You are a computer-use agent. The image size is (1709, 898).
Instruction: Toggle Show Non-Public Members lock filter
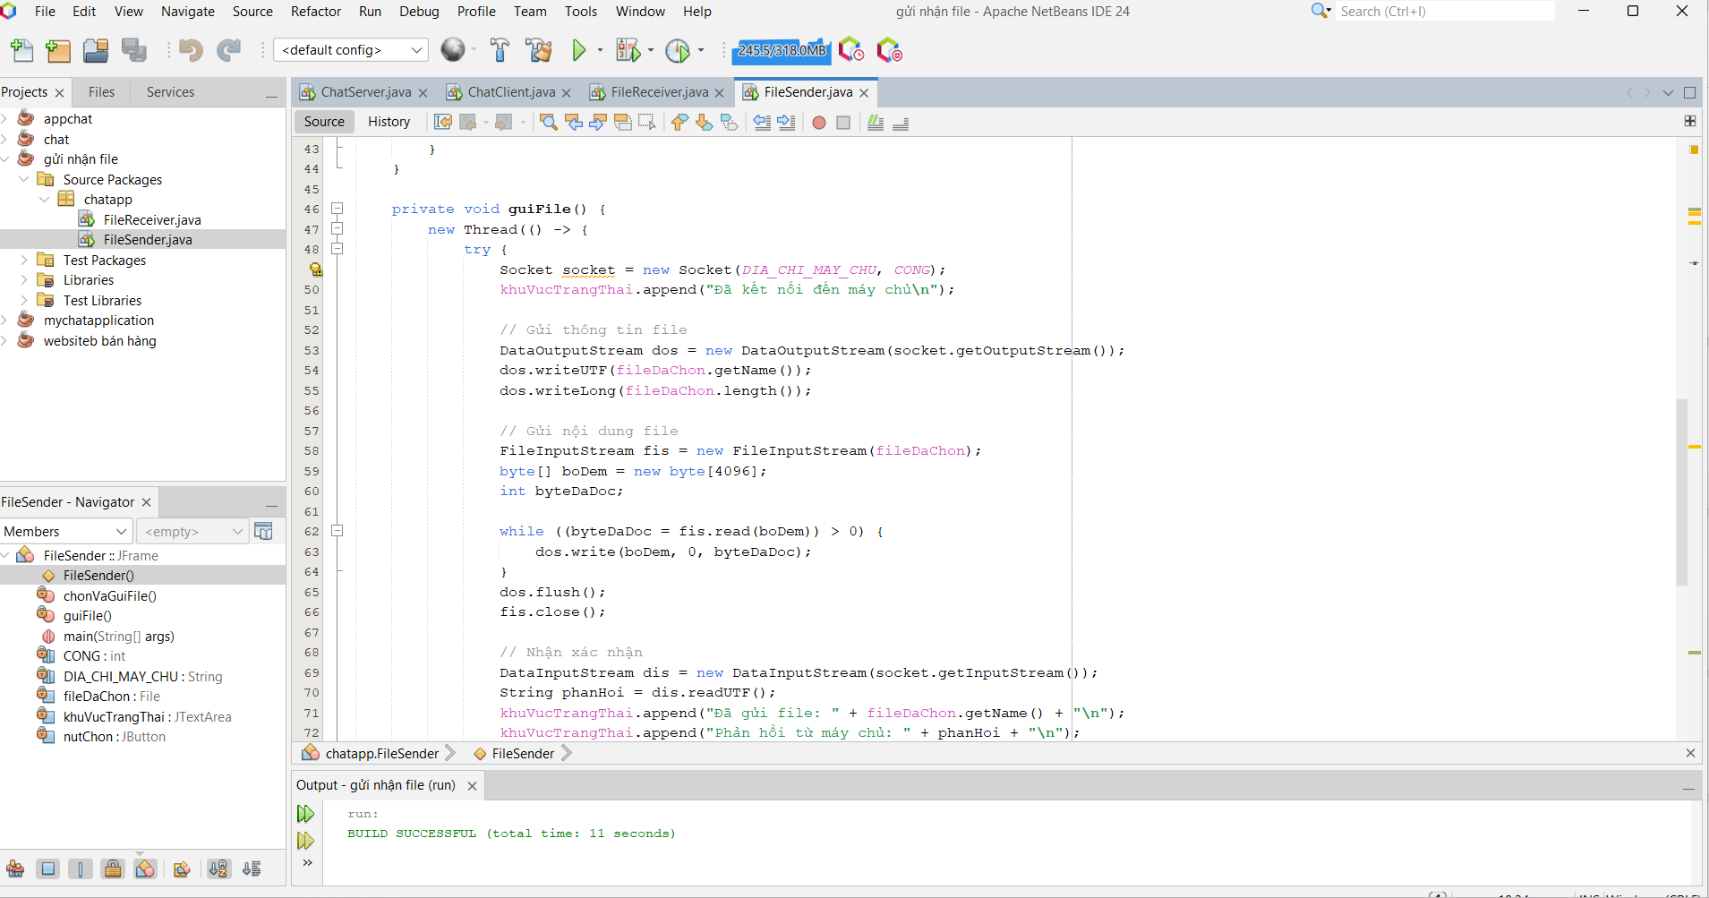tap(113, 868)
